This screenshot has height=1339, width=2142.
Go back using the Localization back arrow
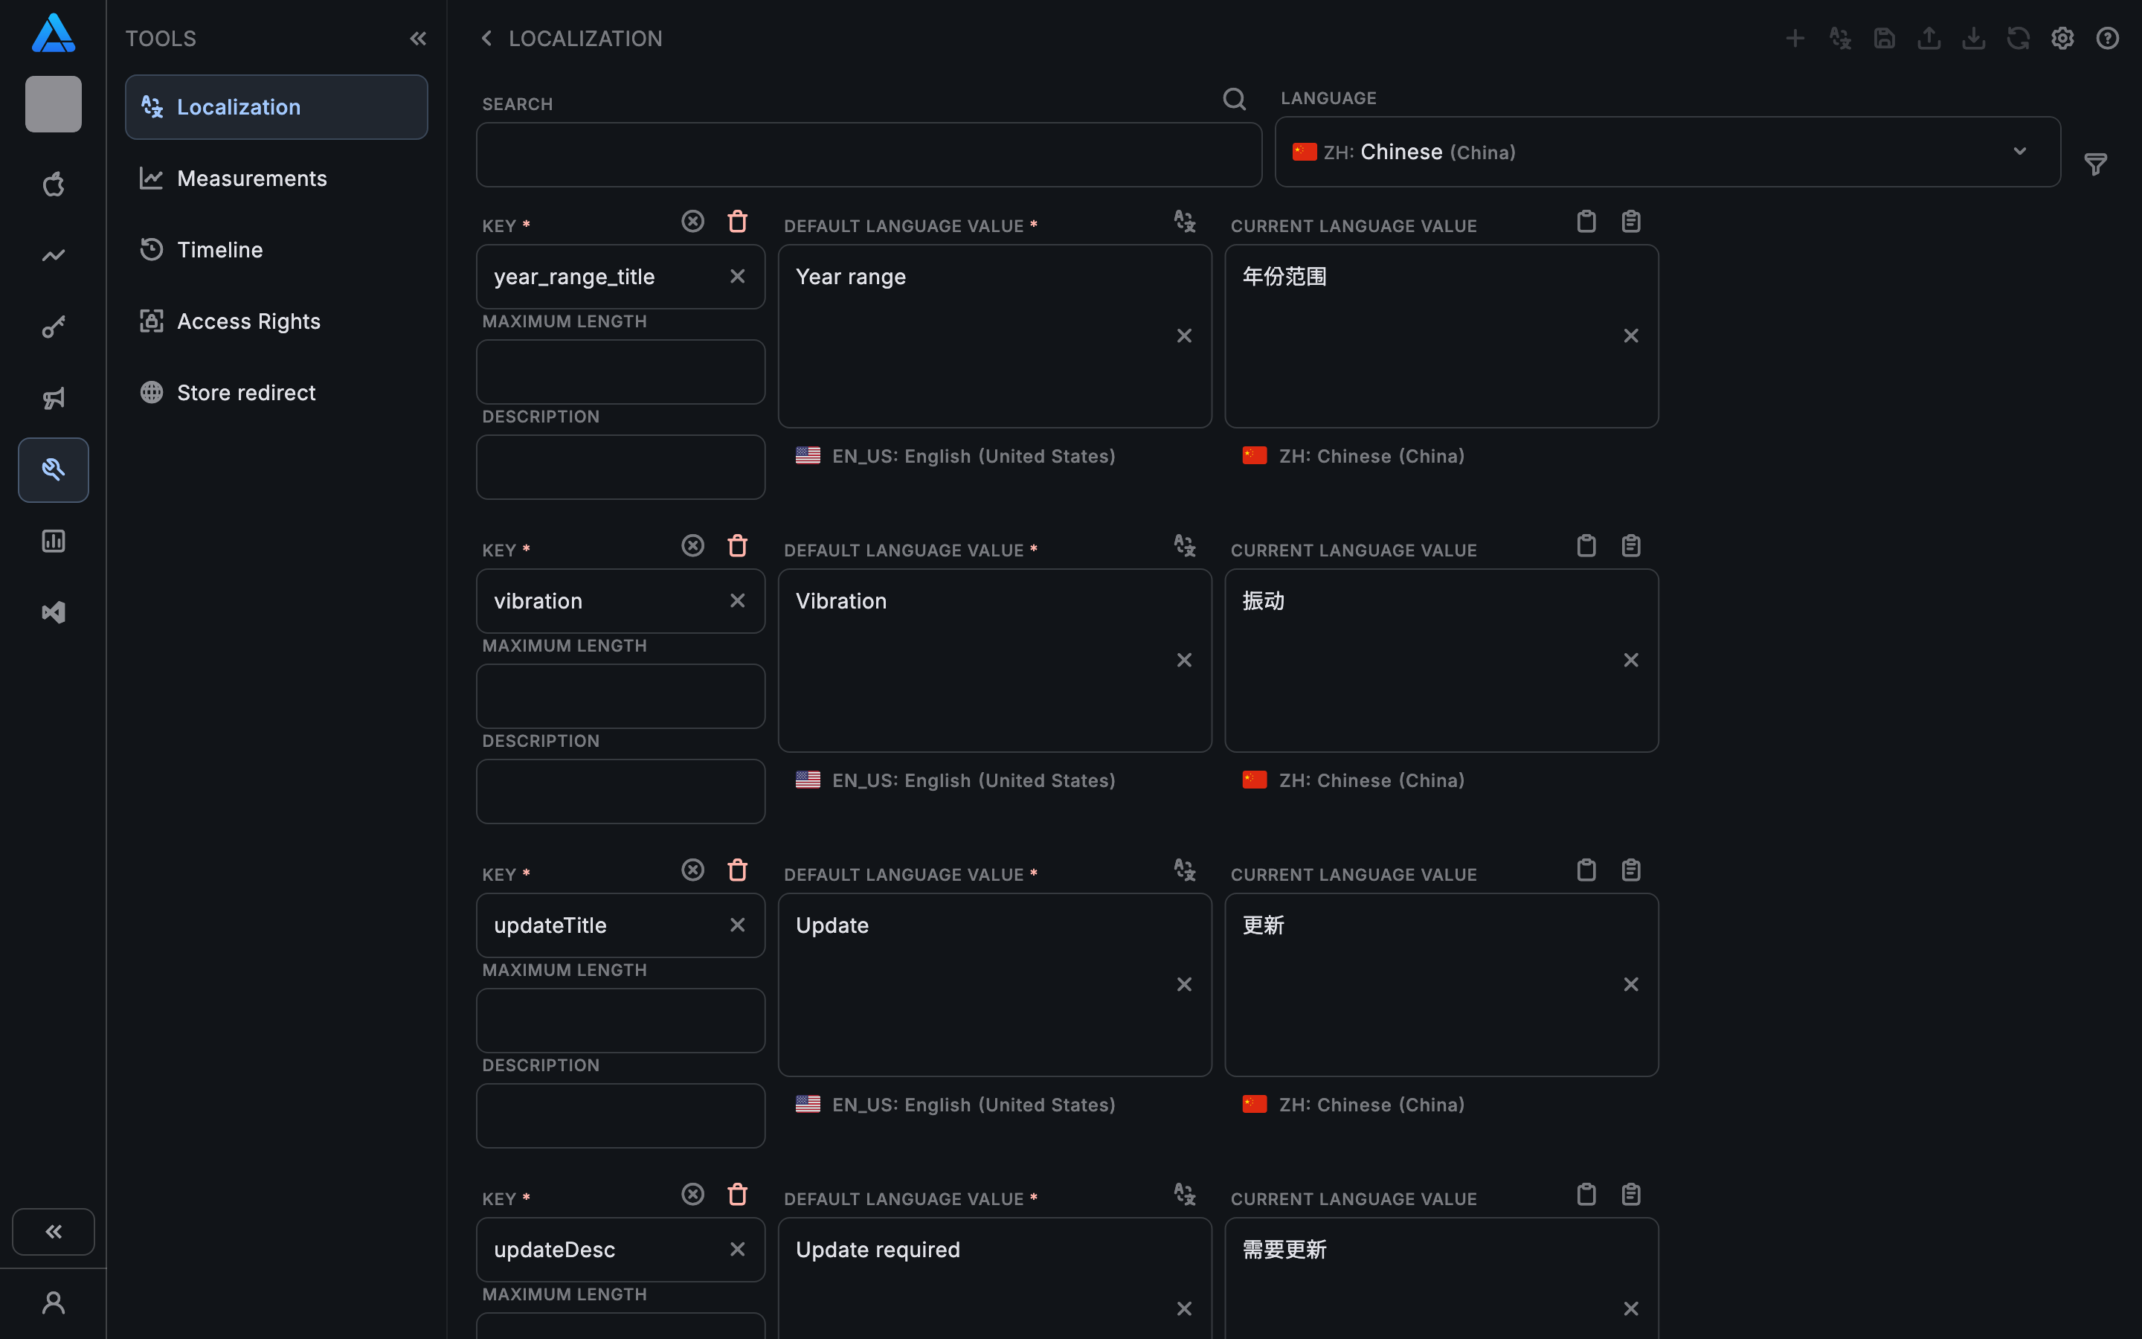point(486,39)
